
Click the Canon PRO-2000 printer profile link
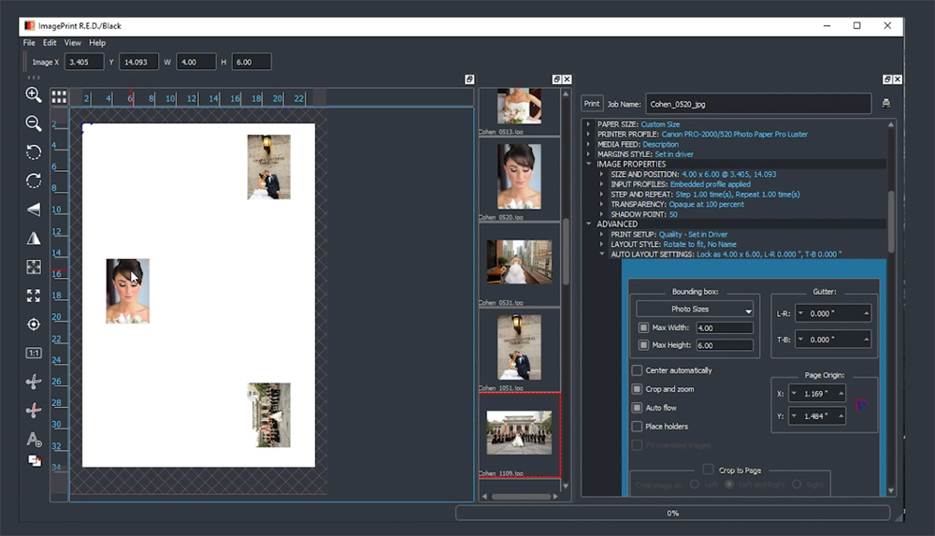pos(734,135)
